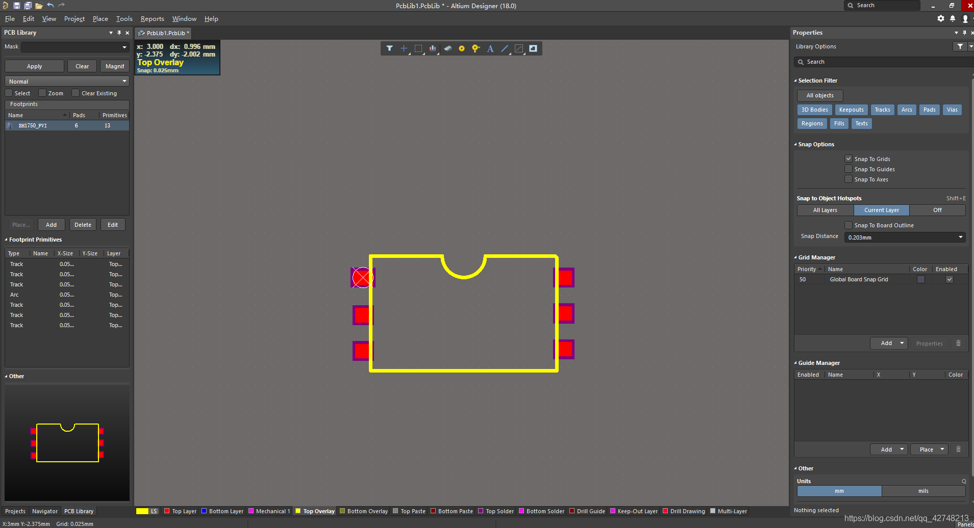Enable the Snap To Guides checkbox
The width and height of the screenshot is (974, 528).
pos(848,169)
